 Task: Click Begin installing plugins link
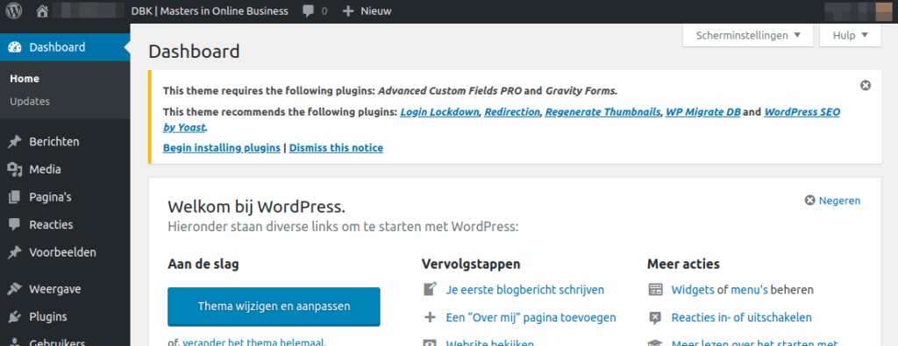pyautogui.click(x=222, y=147)
